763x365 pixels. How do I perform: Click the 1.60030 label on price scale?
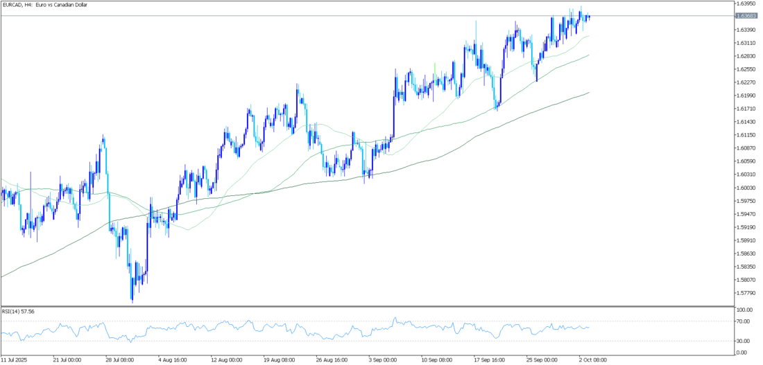(746, 188)
